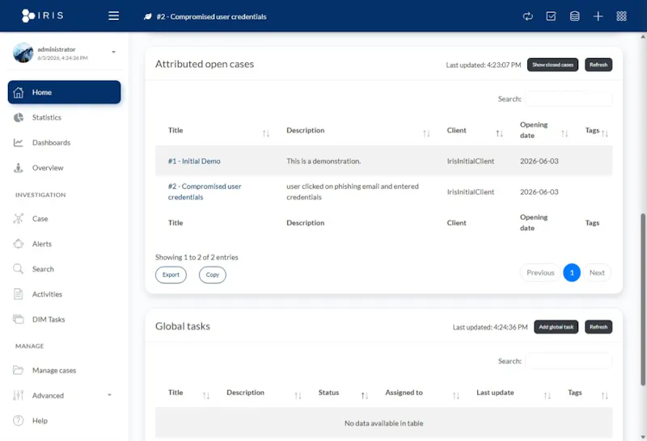Sort open cases by Title column
Screen dimensions: 647x441
point(266,133)
